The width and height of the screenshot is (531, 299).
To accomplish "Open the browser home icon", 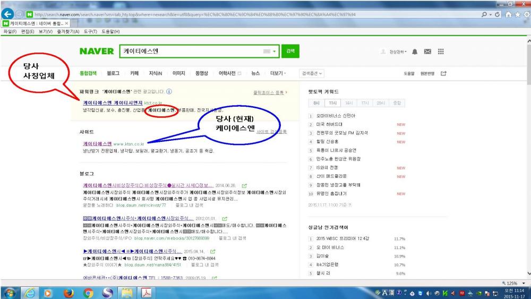I will pyautogui.click(x=508, y=14).
